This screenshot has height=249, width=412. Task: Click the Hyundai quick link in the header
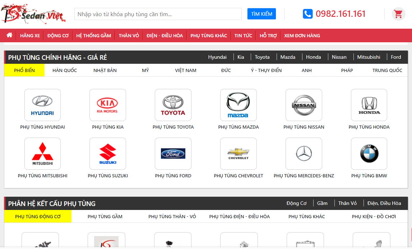point(217,57)
